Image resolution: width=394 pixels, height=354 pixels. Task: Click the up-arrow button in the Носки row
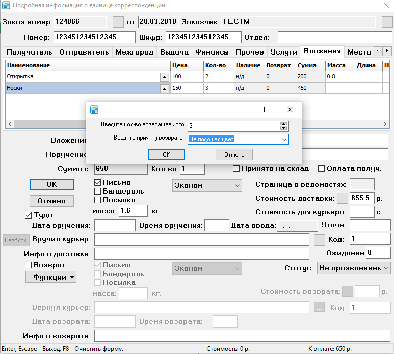coord(164,88)
